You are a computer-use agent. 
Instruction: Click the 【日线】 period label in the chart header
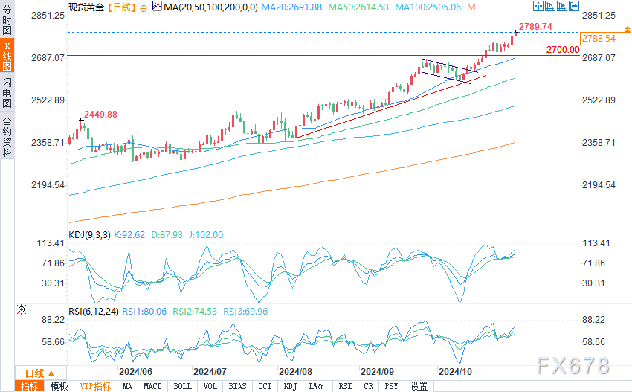[x=120, y=7]
